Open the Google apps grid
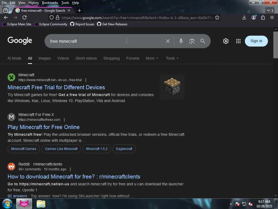The height and width of the screenshot is (209, 278). [x=238, y=41]
